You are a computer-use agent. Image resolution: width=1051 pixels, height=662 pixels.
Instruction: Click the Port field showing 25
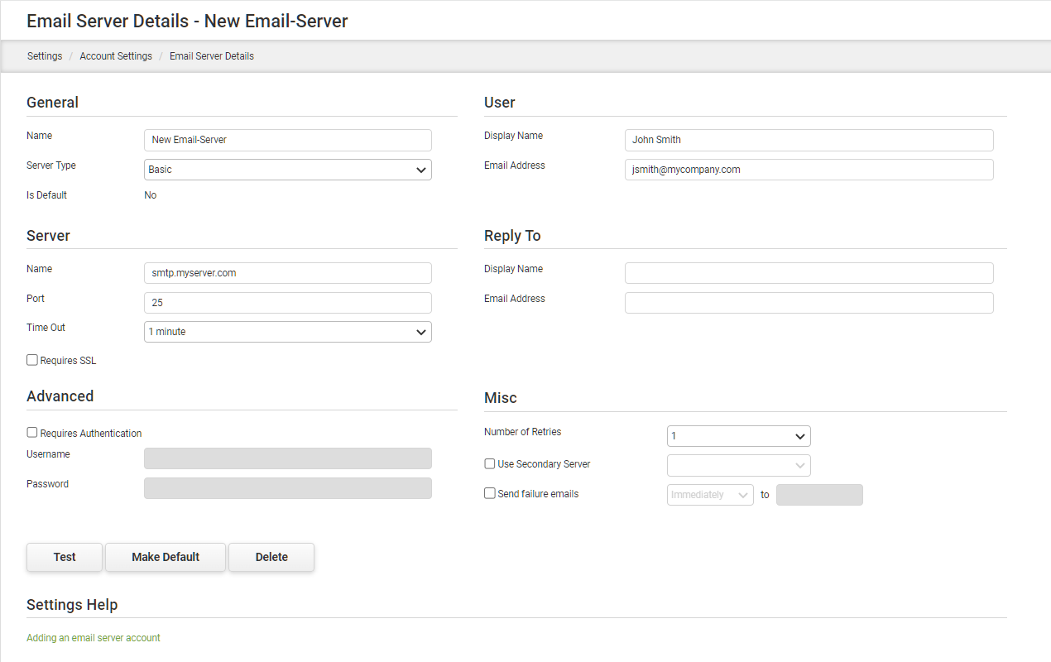[x=287, y=303]
